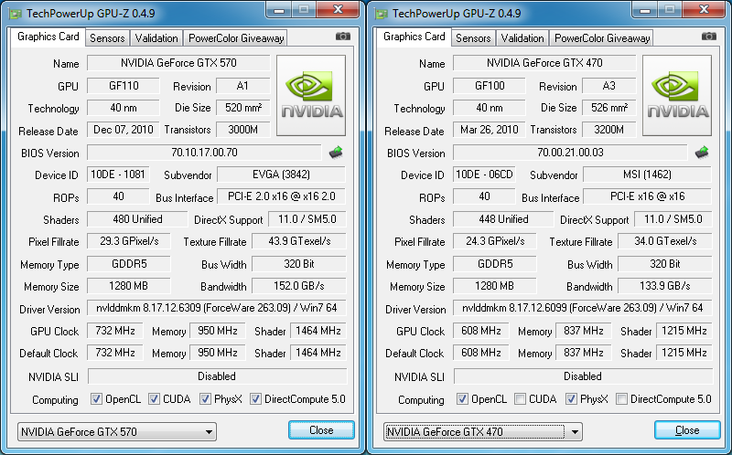Open PowerColor Giveaway tab in GTX 470 window
Viewport: 732px width, 455px height.
click(x=602, y=38)
